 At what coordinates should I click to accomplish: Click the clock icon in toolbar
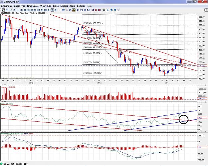(x=67, y=10)
